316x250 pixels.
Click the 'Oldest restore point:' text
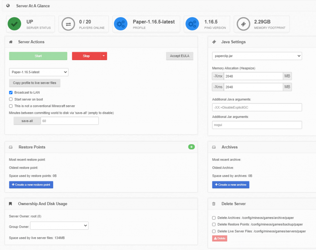coord(24,168)
